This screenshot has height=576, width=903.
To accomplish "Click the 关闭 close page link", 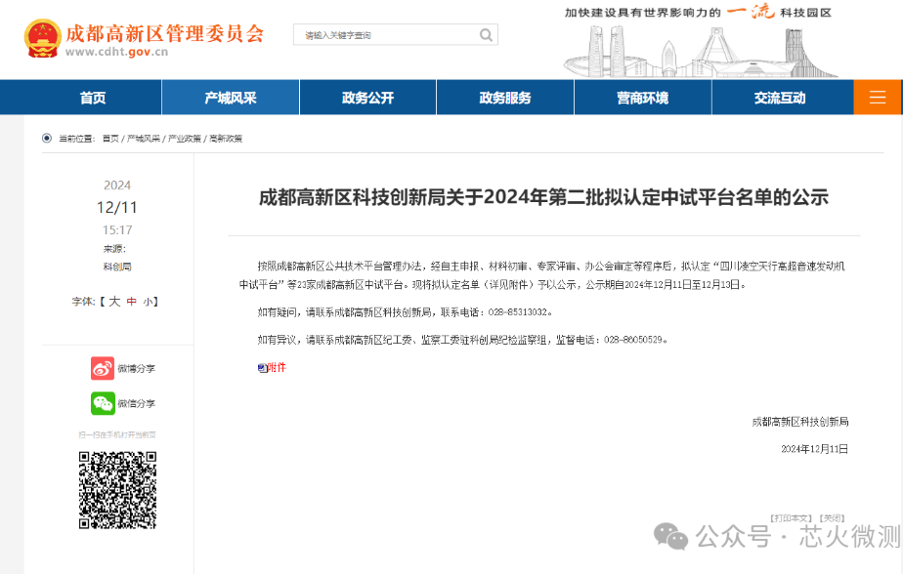I will click(x=832, y=517).
